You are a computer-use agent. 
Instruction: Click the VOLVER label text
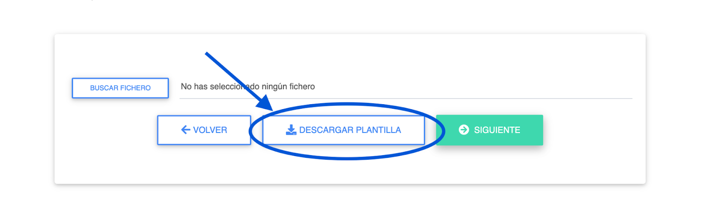(210, 130)
